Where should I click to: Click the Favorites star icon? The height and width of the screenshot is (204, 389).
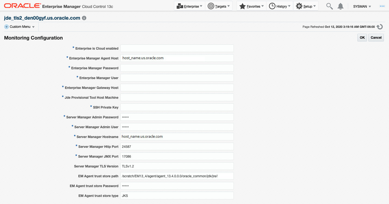(x=243, y=6)
